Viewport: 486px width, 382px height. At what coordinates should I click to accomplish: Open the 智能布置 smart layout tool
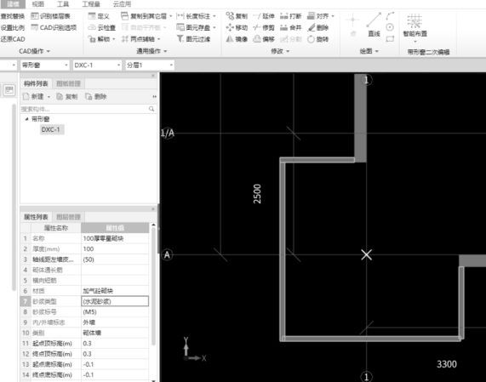pyautogui.click(x=415, y=27)
